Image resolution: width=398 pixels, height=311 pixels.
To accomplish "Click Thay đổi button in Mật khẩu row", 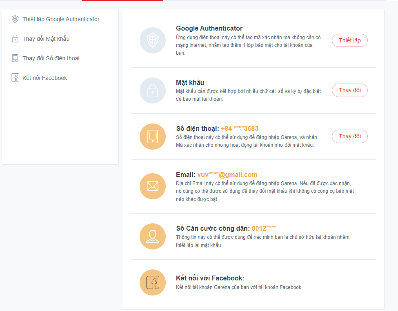I will tap(350, 90).
